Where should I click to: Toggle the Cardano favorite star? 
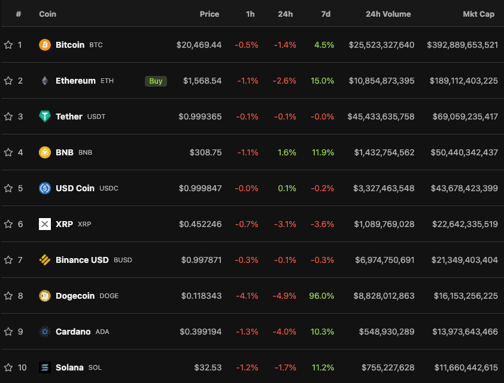coord(8,332)
